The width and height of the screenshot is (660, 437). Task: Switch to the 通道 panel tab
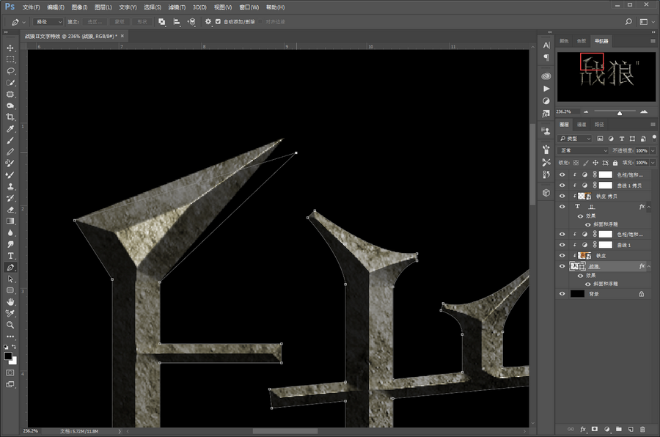(581, 125)
